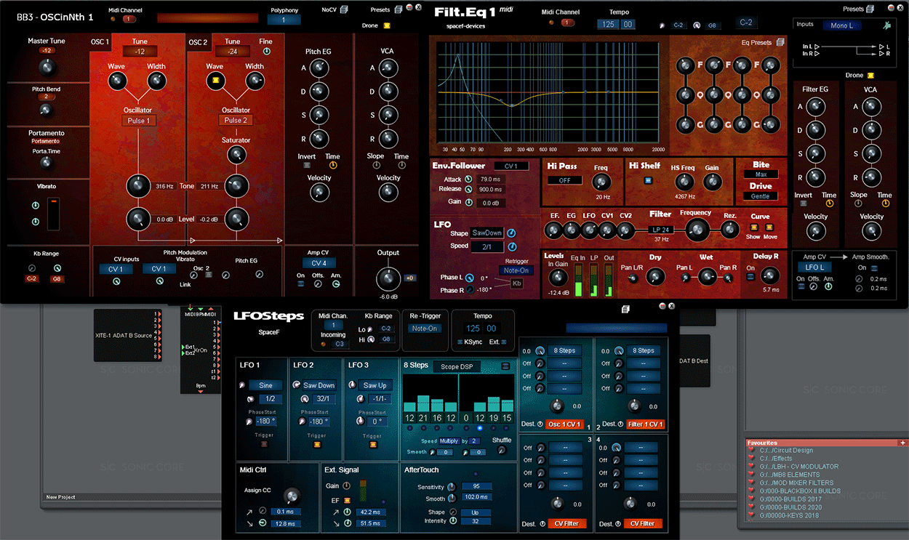Toggle Pitch EG Invert switch in BB3
The width and height of the screenshot is (909, 540).
307,165
